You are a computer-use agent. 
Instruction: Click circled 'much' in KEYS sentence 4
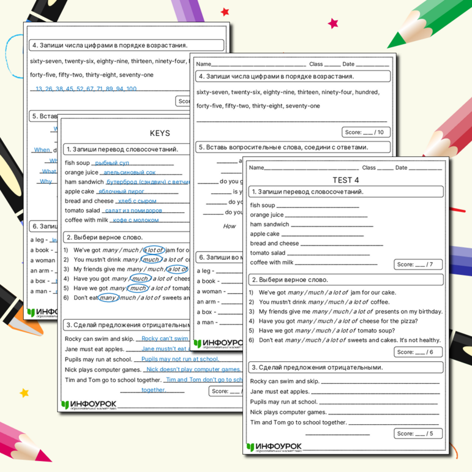pyautogui.click(x=140, y=279)
